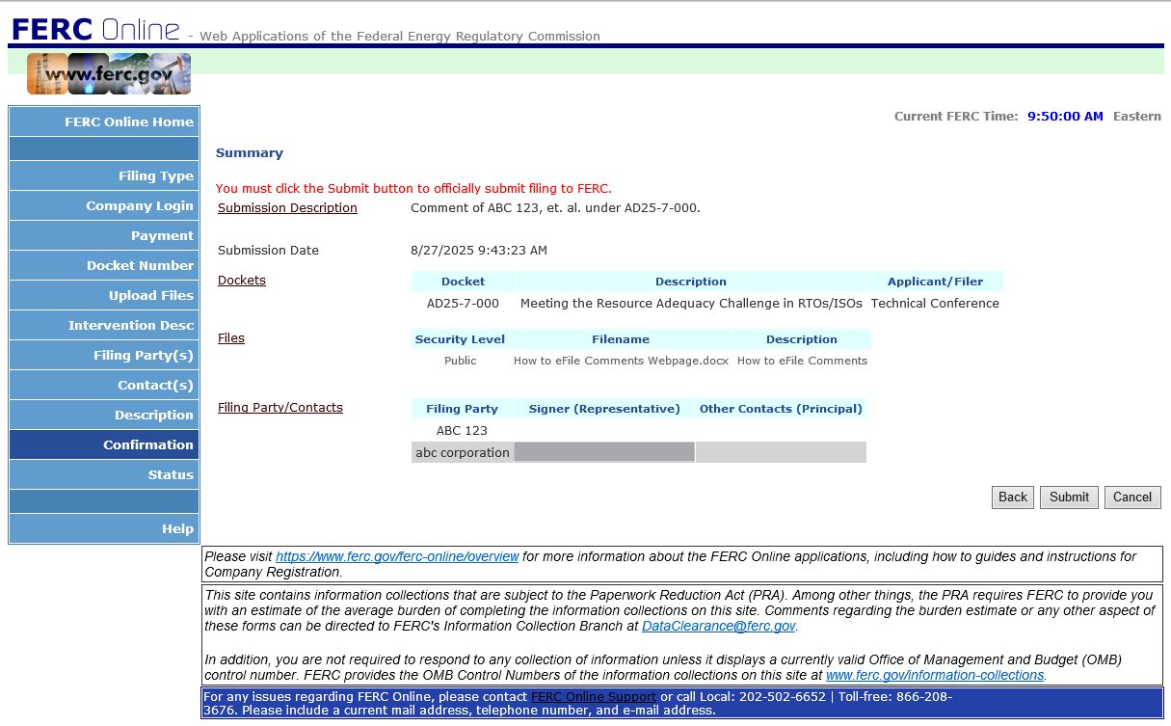Click the abc corporation row cell
Image resolution: width=1171 pixels, height=726 pixels.
click(463, 452)
